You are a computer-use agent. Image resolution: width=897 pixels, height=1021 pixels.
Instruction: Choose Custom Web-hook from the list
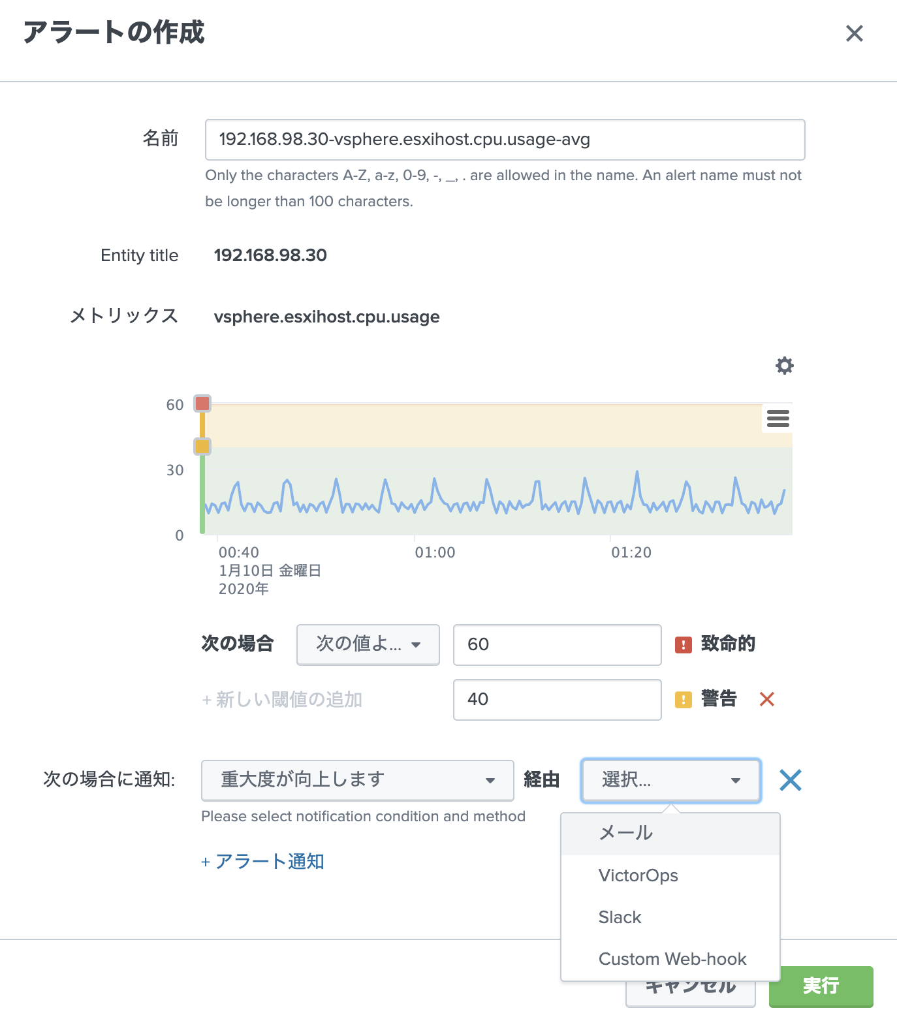click(670, 959)
